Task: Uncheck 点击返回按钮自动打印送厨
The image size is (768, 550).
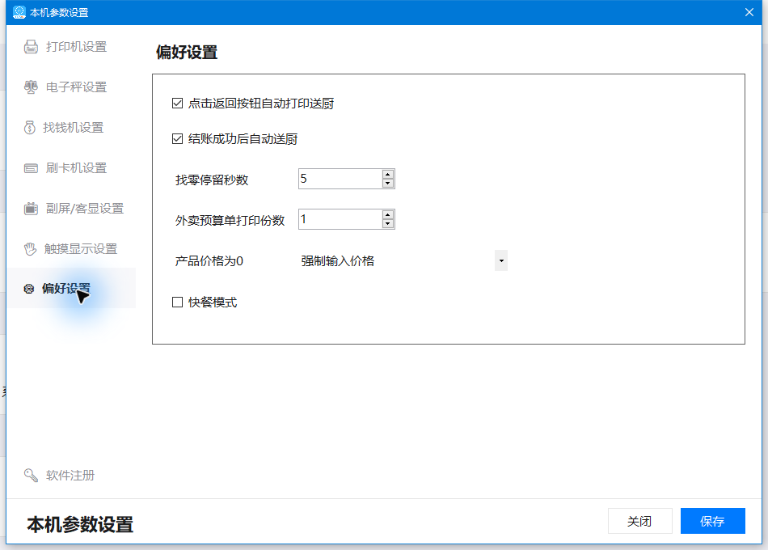Action: [x=177, y=104]
